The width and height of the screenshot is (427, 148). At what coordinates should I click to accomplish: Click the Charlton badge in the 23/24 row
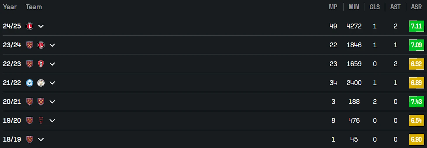tap(41, 45)
